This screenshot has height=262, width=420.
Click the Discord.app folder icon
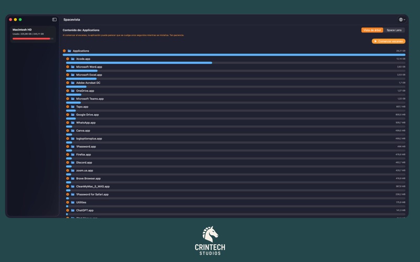coord(72,162)
